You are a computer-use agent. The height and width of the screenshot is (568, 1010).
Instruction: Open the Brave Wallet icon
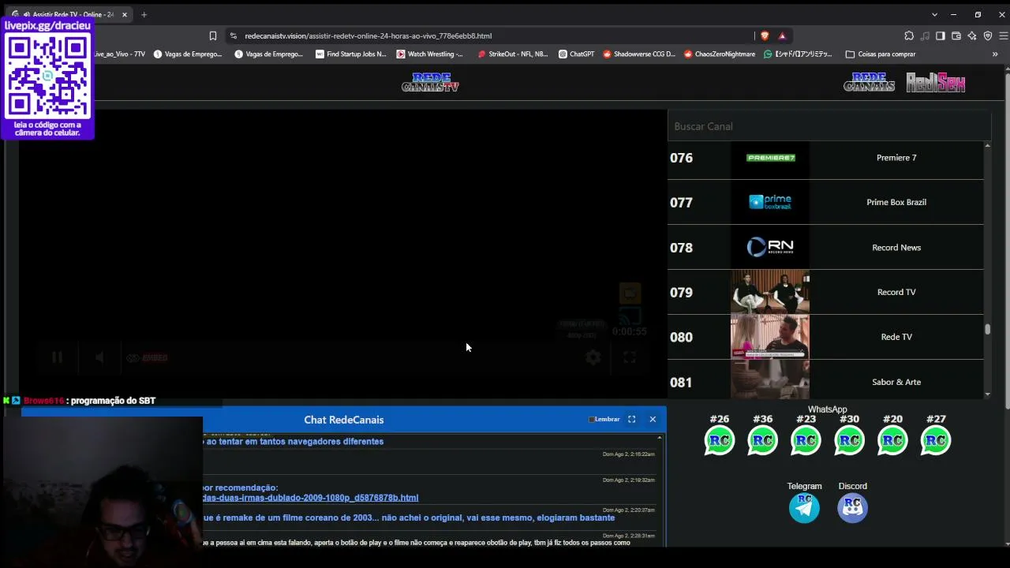956,35
